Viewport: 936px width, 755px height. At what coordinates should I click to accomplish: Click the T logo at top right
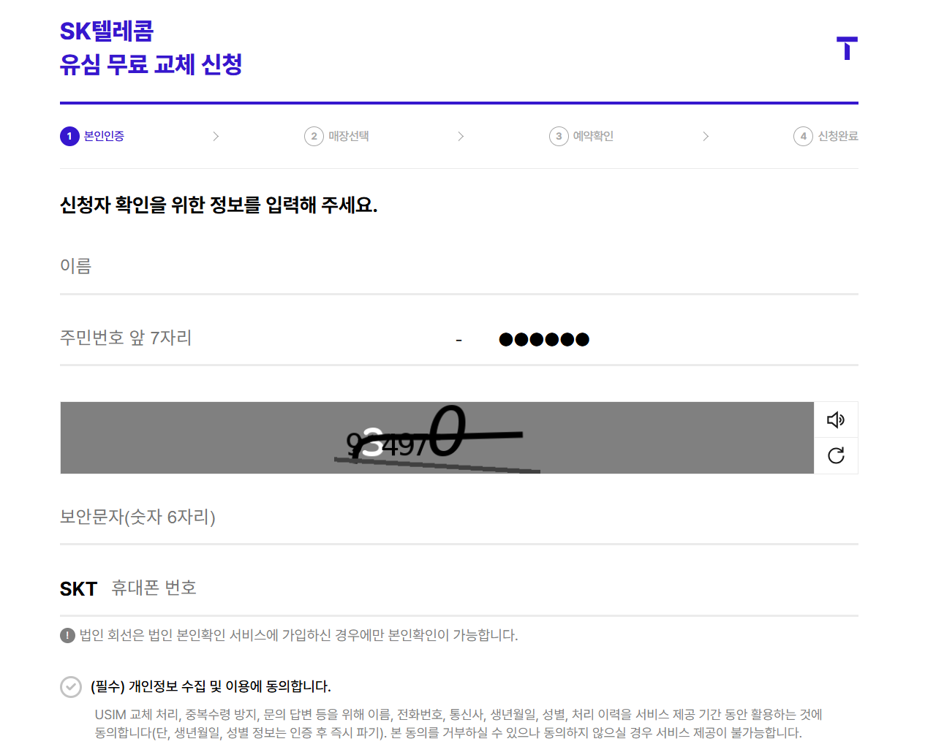pos(847,48)
